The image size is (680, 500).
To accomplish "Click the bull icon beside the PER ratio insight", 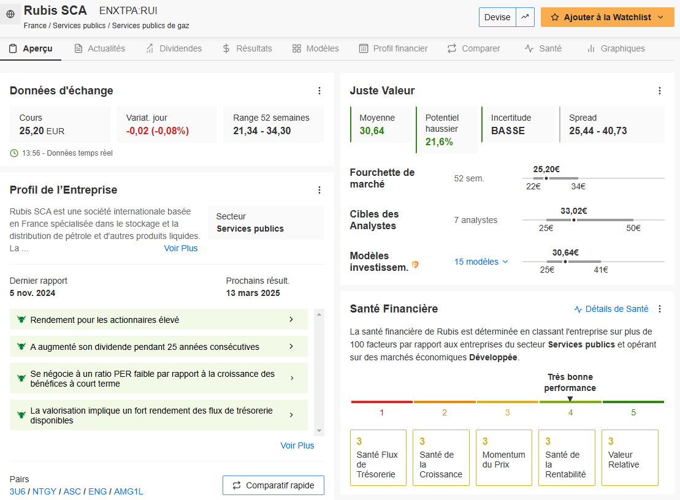I will pos(21,378).
